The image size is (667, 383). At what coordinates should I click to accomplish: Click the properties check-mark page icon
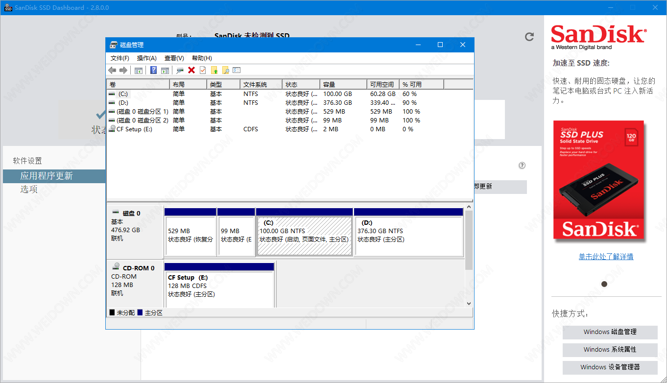(x=203, y=70)
